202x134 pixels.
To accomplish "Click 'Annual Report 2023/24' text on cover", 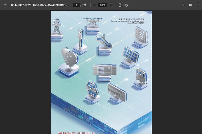I will click(136, 23).
